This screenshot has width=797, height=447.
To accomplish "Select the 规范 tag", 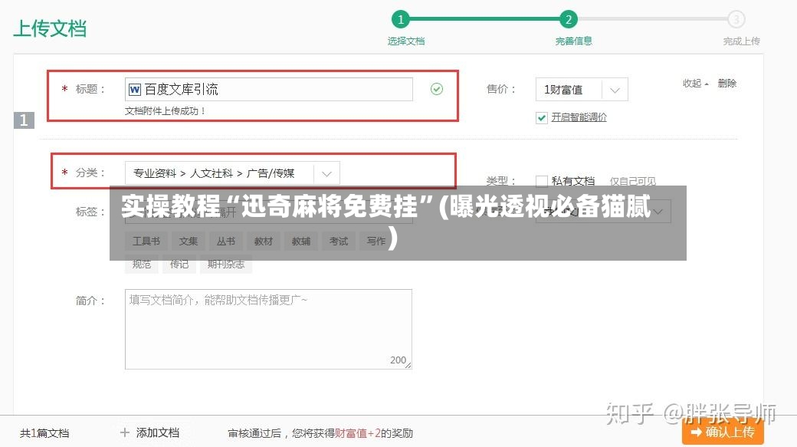I will (x=141, y=265).
